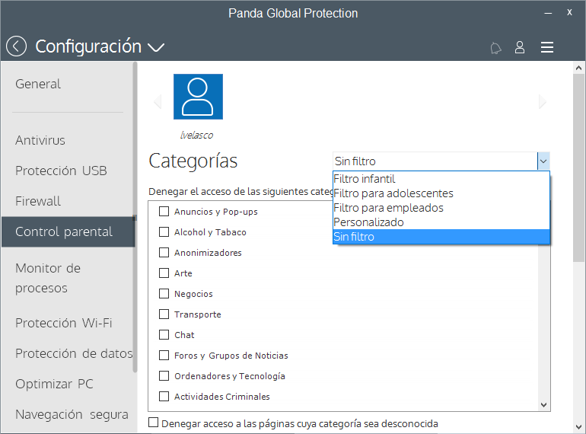Open the Protección USB section

click(61, 171)
